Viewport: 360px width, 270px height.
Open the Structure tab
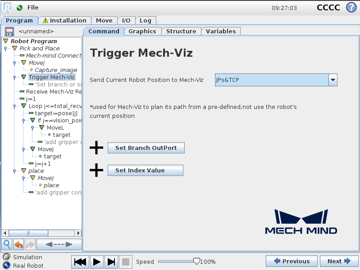point(181,31)
